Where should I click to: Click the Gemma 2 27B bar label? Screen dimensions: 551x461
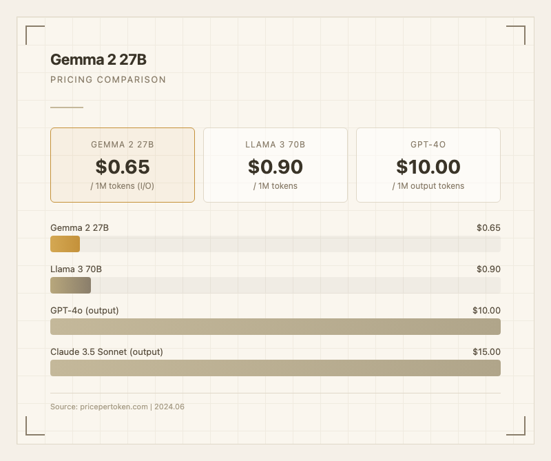click(79, 228)
